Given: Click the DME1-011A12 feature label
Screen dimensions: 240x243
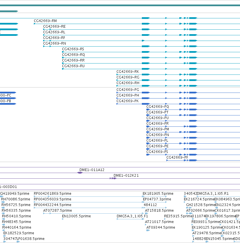Looking at the screenshot, I should (x=92, y=170).
